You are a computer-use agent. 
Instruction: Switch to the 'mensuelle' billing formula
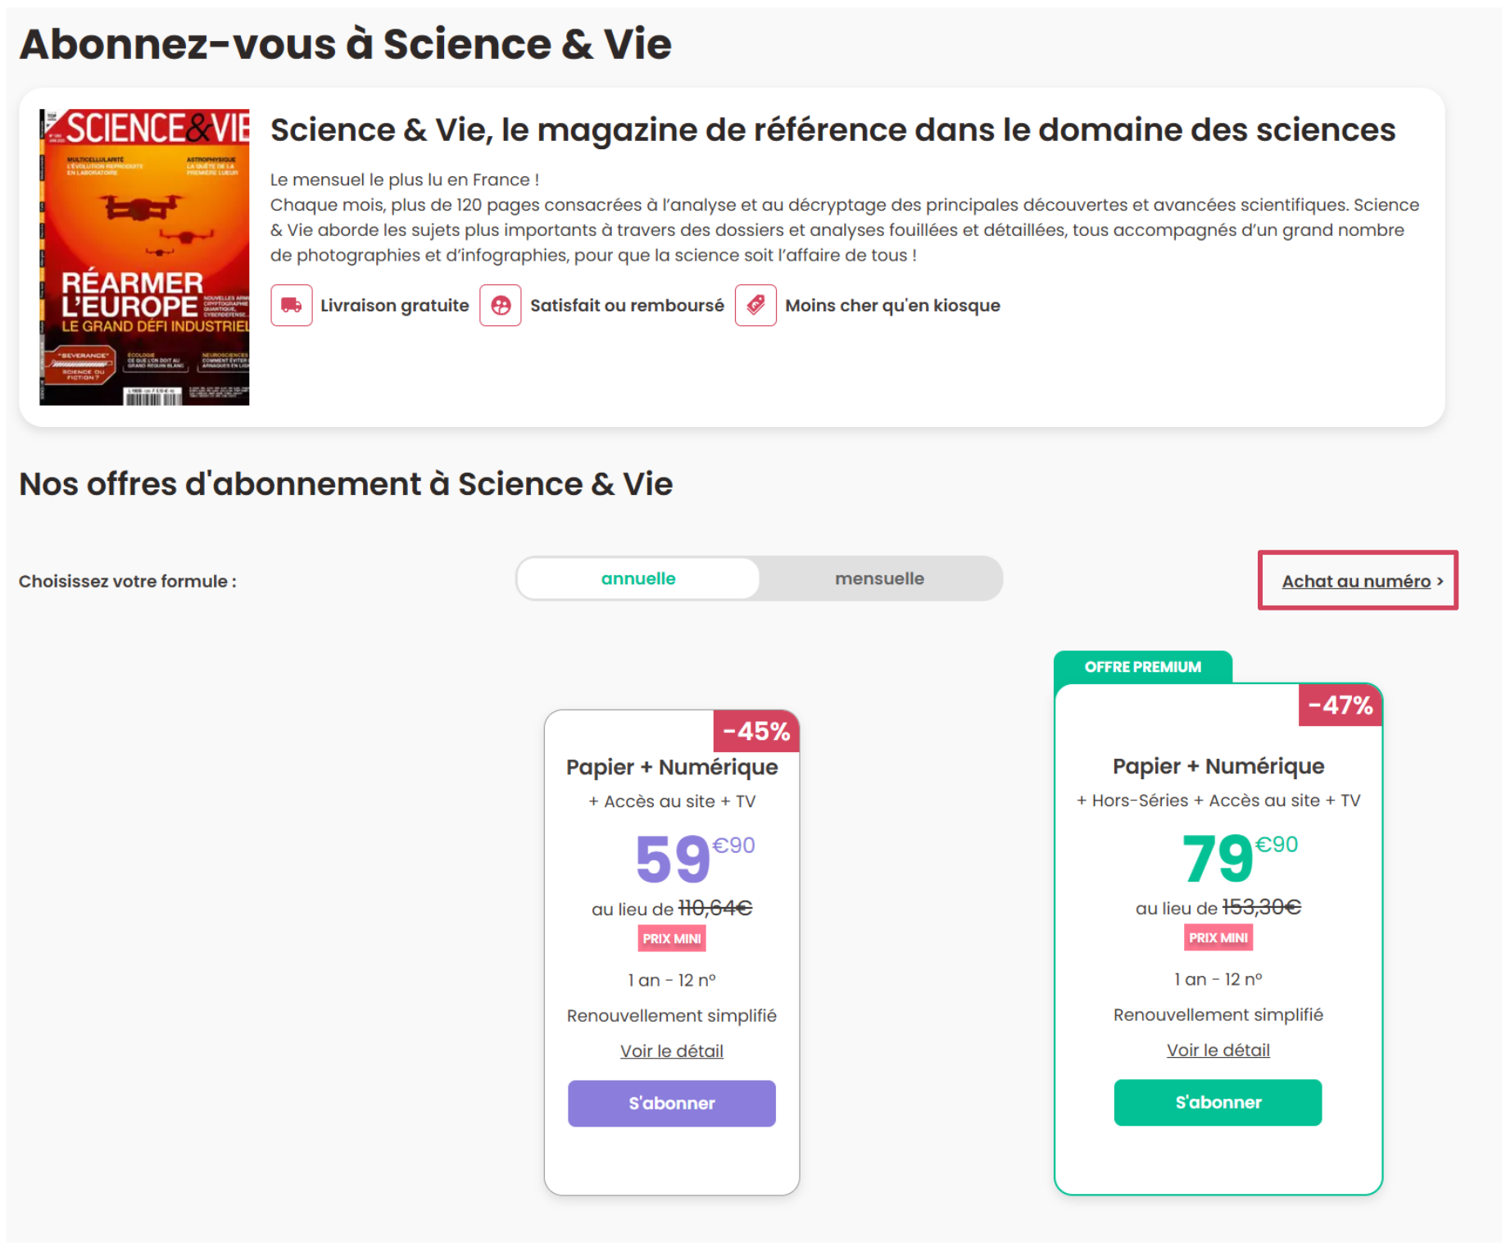point(879,578)
